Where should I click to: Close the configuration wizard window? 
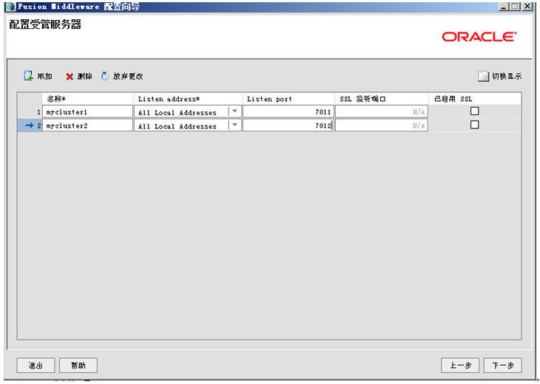[x=527, y=6]
